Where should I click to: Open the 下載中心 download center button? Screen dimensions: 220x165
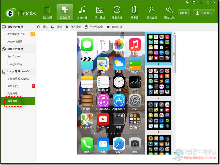204,13
